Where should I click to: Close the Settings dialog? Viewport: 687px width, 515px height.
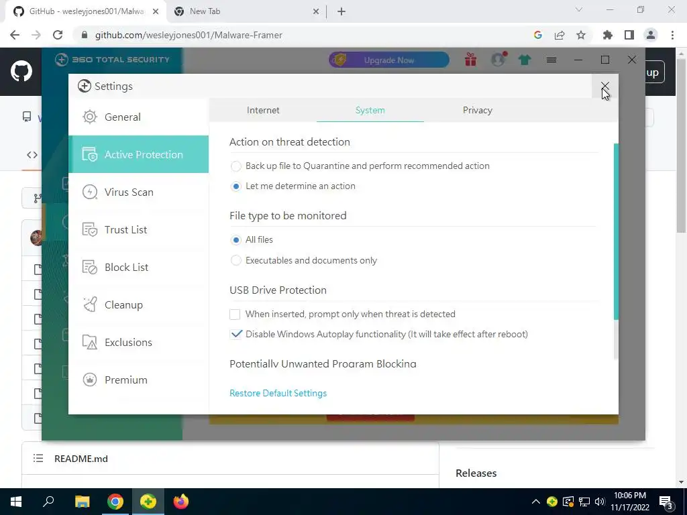point(605,86)
